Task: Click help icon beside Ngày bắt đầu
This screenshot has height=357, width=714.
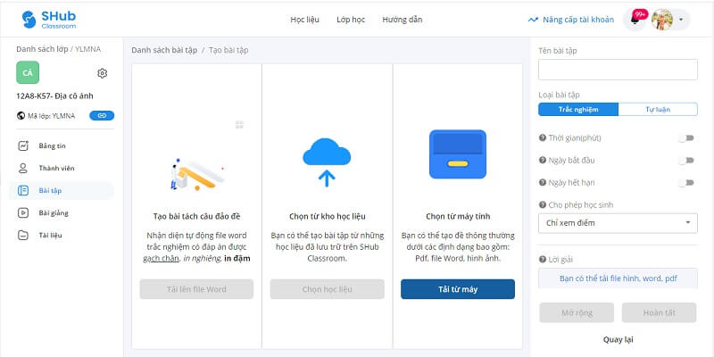Action: [x=543, y=160]
